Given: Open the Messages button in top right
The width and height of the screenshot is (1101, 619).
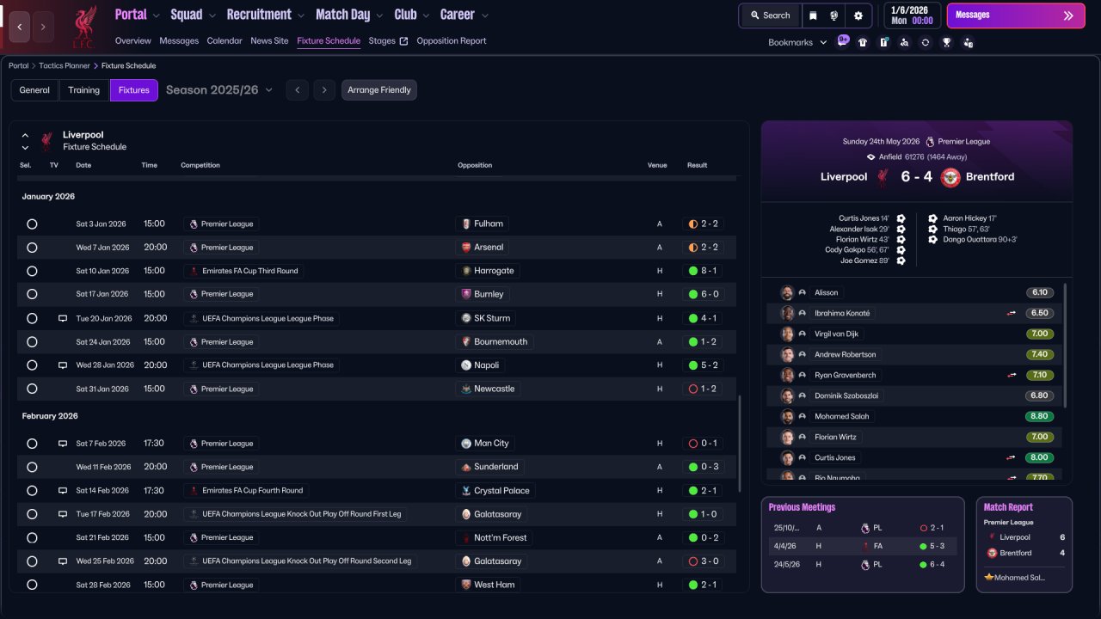Looking at the screenshot, I should [1016, 15].
